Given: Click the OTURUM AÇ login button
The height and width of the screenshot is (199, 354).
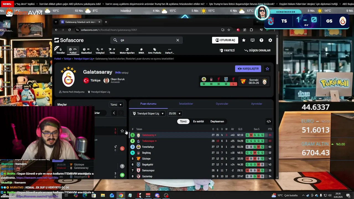Looking at the screenshot, I should [225, 40].
